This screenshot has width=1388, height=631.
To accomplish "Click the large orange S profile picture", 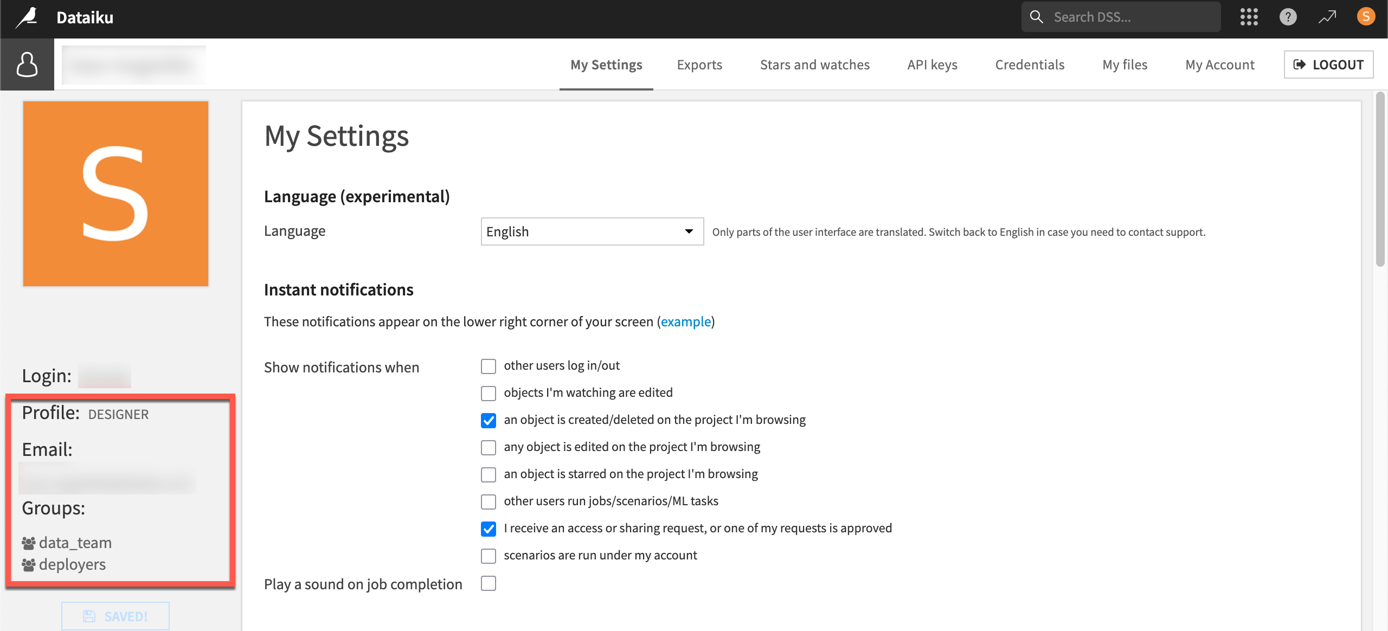I will 115,194.
